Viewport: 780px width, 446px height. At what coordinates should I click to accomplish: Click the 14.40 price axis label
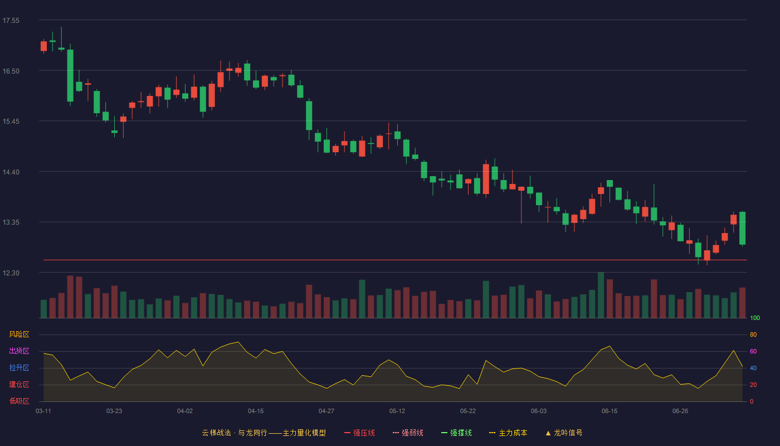tap(11, 172)
